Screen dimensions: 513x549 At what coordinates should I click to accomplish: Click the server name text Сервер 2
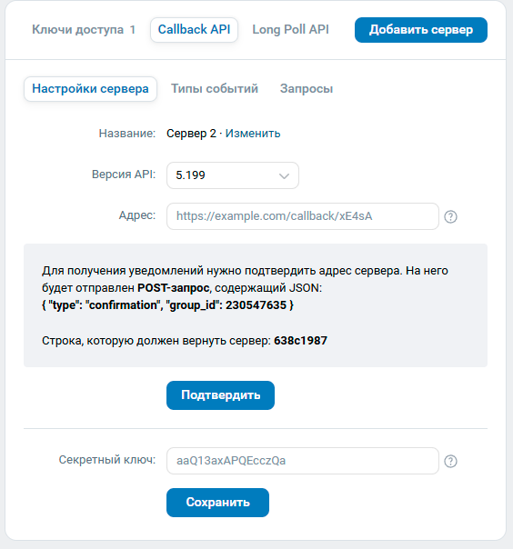(191, 134)
